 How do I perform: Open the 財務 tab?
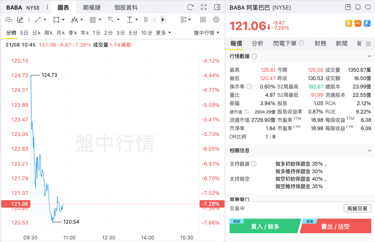(x=320, y=43)
